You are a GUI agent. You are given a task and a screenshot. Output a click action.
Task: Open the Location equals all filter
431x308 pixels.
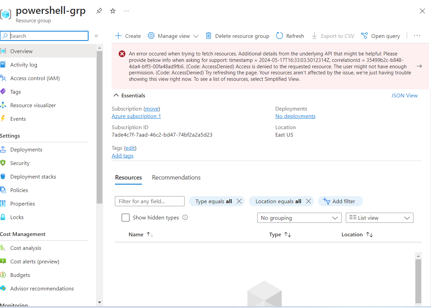point(278,201)
